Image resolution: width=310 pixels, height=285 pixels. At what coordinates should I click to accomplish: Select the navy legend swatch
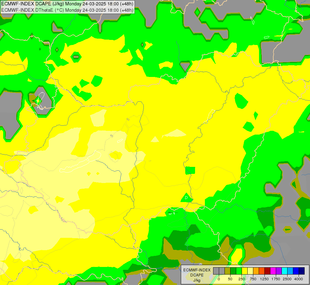[x=302, y=271]
